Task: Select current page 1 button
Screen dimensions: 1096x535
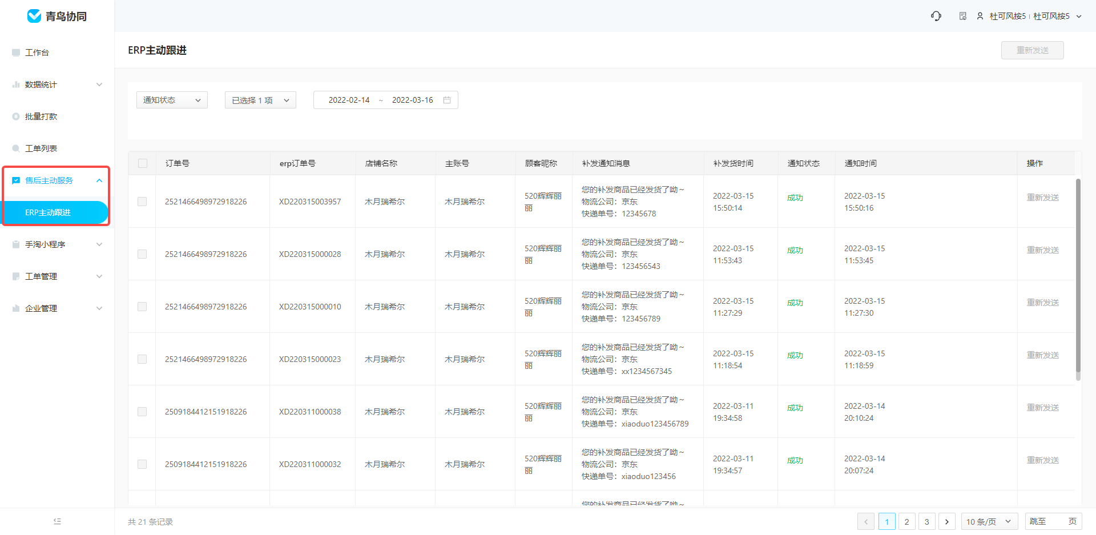Action: 887,522
